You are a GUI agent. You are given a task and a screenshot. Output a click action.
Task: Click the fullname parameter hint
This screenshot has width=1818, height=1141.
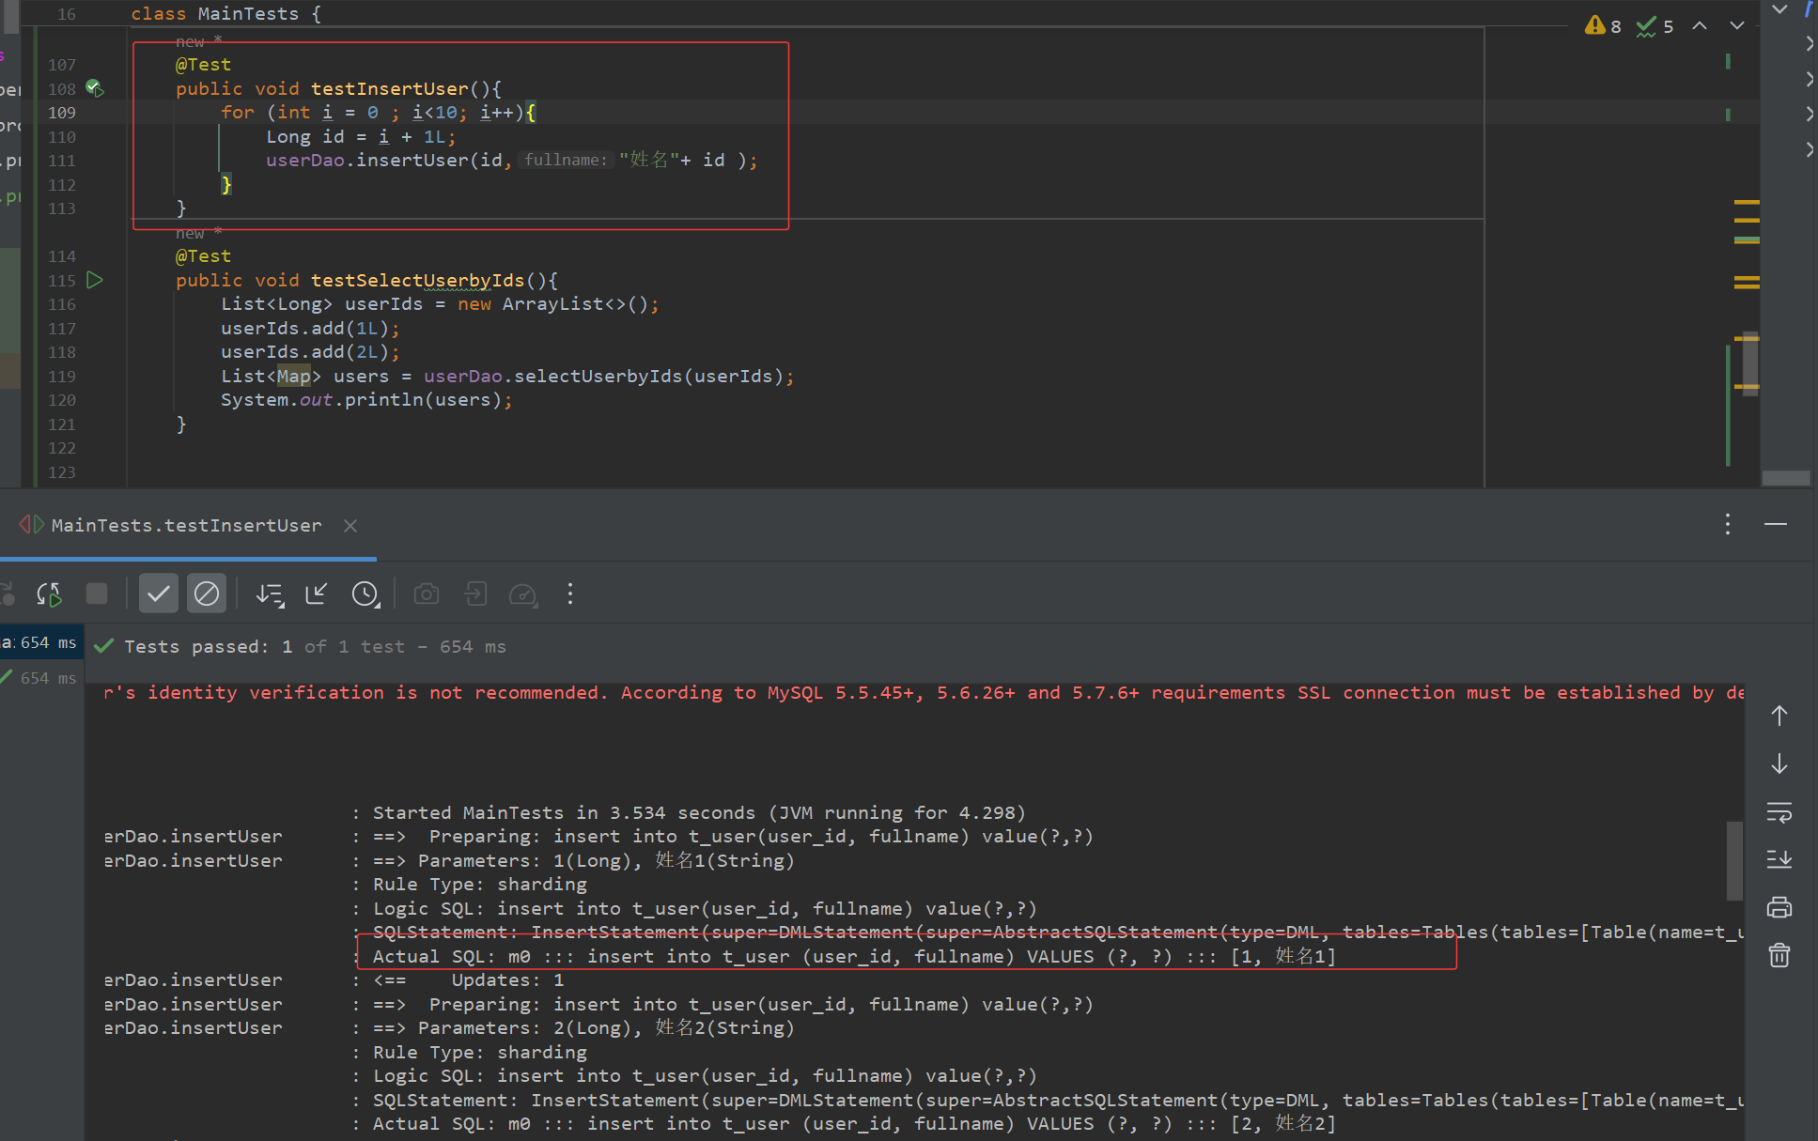[x=566, y=161]
